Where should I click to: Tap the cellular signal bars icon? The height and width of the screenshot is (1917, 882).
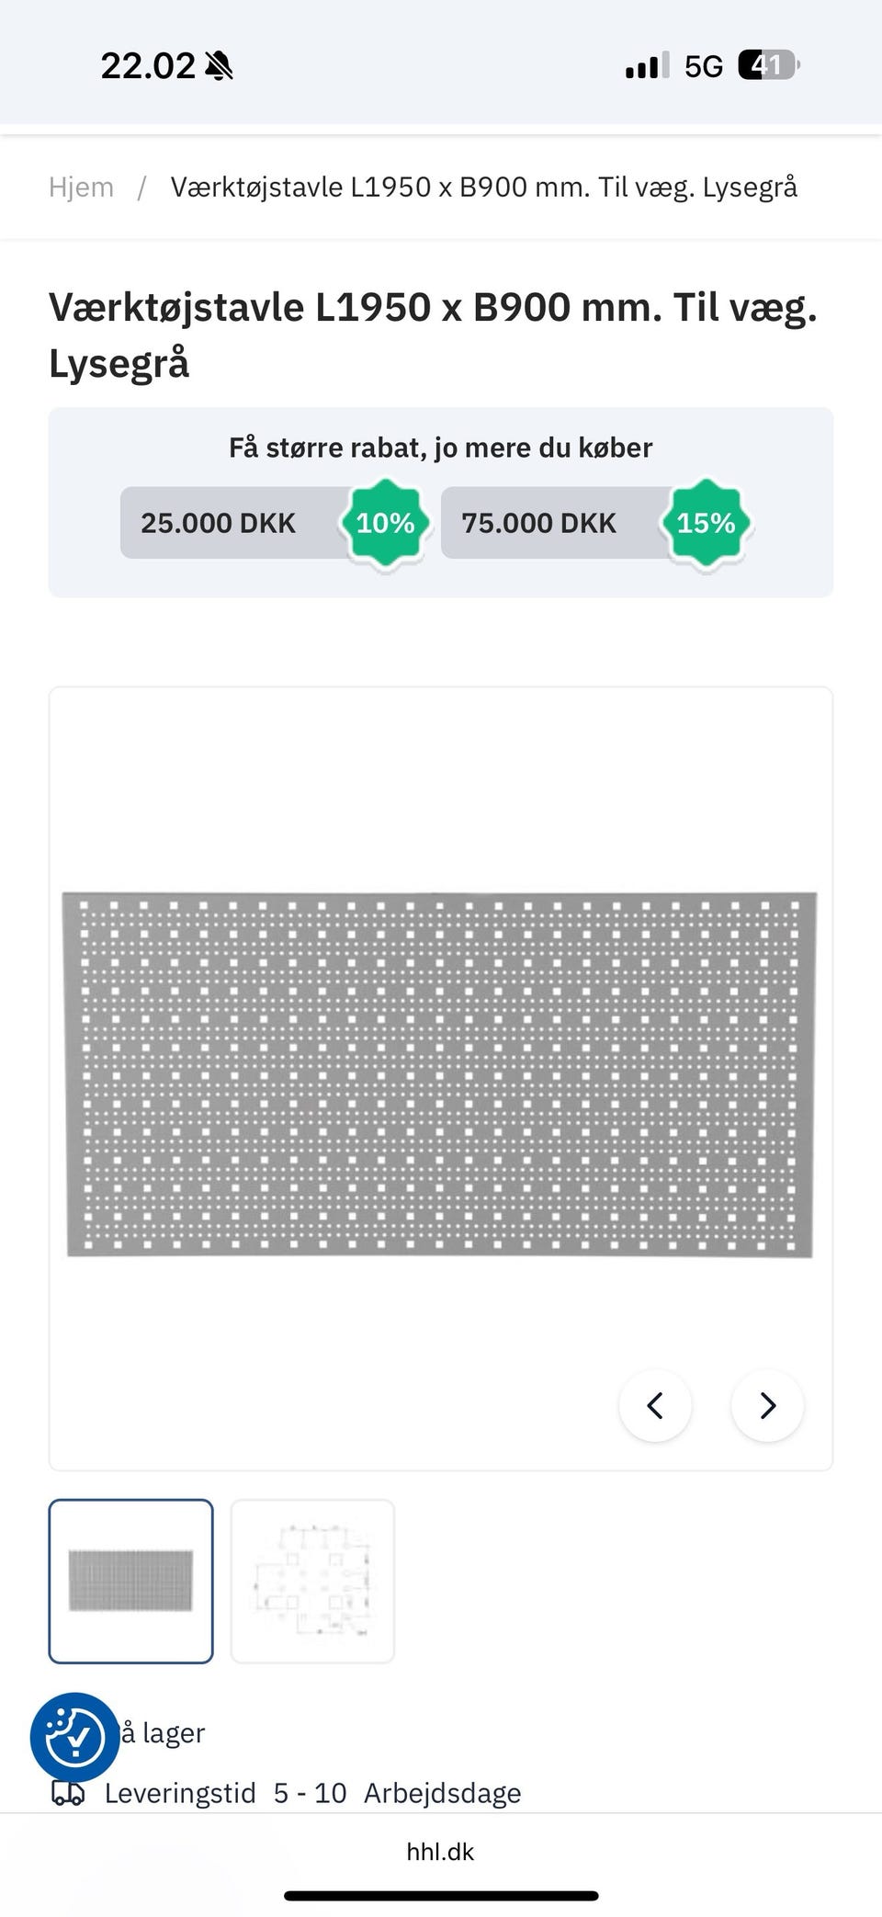tap(647, 66)
